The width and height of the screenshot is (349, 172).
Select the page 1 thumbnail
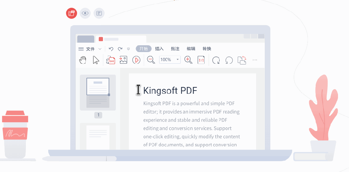[x=98, y=93]
